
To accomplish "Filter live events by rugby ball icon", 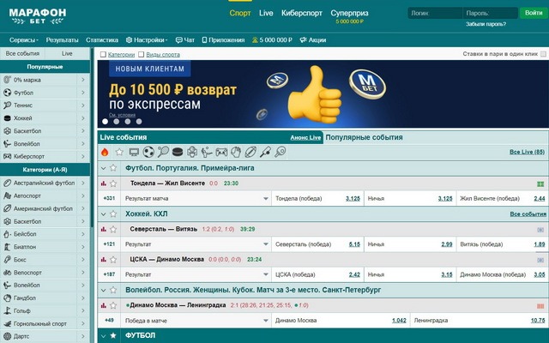I will coord(250,153).
